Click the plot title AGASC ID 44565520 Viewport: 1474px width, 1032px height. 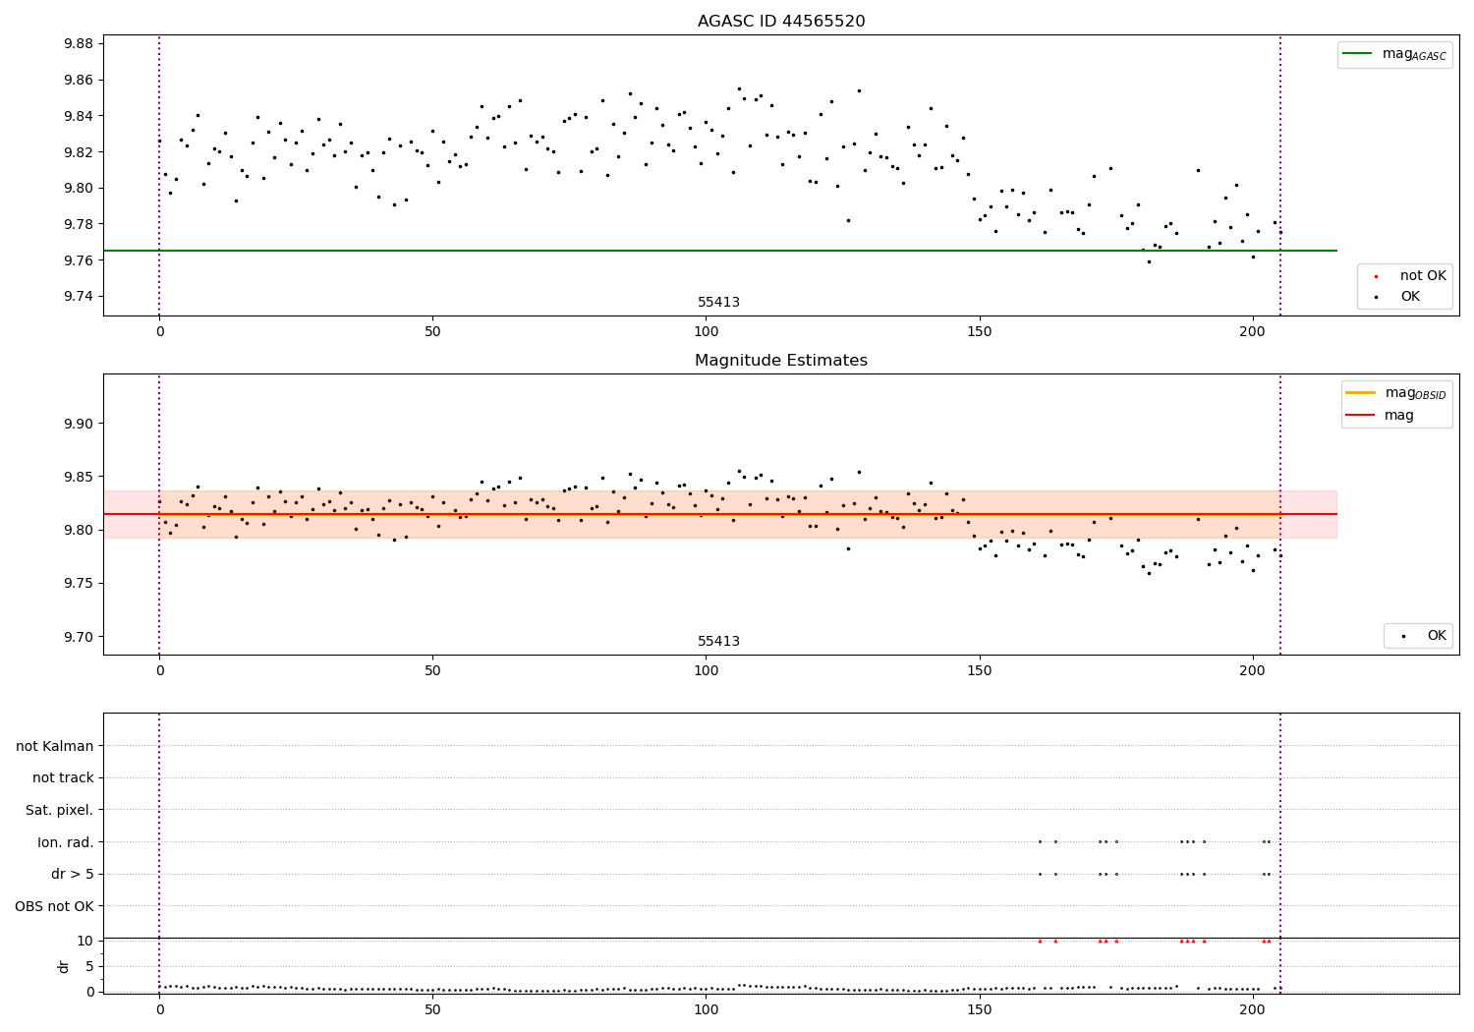pos(781,22)
